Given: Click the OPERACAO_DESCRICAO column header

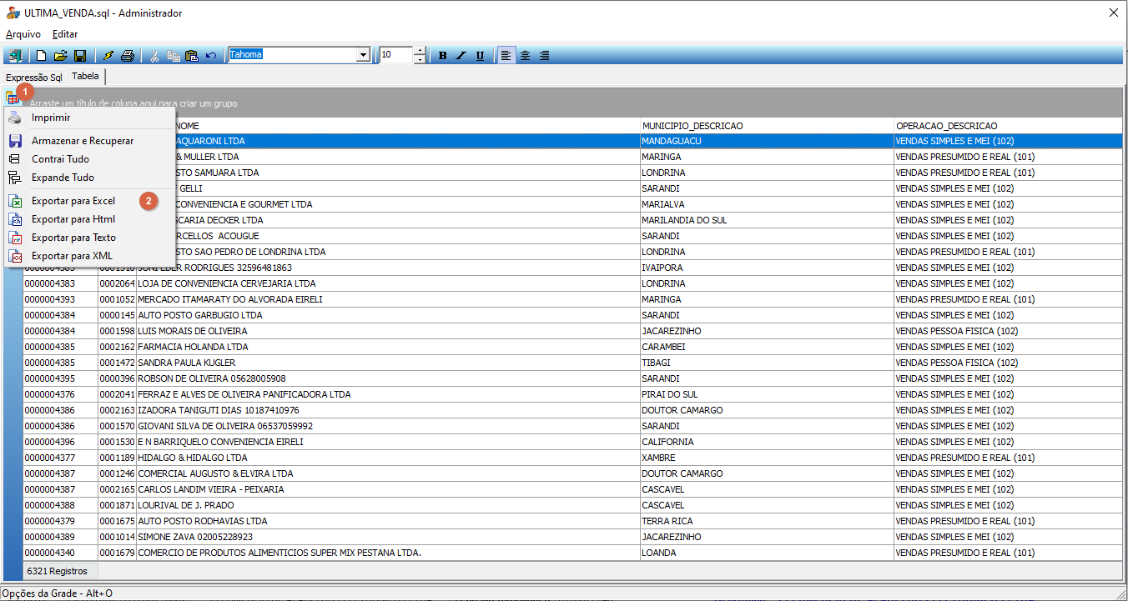Looking at the screenshot, I should (1008, 126).
